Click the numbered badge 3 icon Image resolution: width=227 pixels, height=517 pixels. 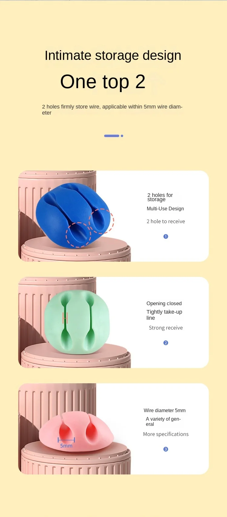166,449
